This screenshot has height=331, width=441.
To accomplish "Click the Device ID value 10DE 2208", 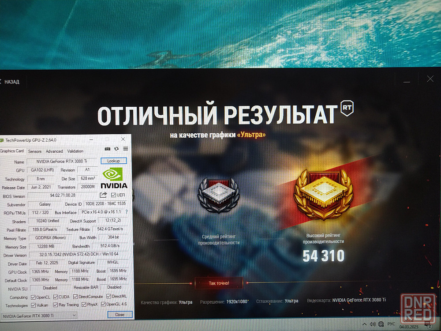I will pyautogui.click(x=106, y=203).
